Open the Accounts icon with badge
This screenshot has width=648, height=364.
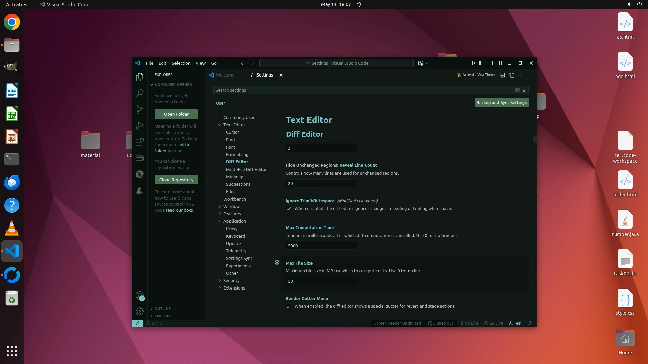[140, 296]
